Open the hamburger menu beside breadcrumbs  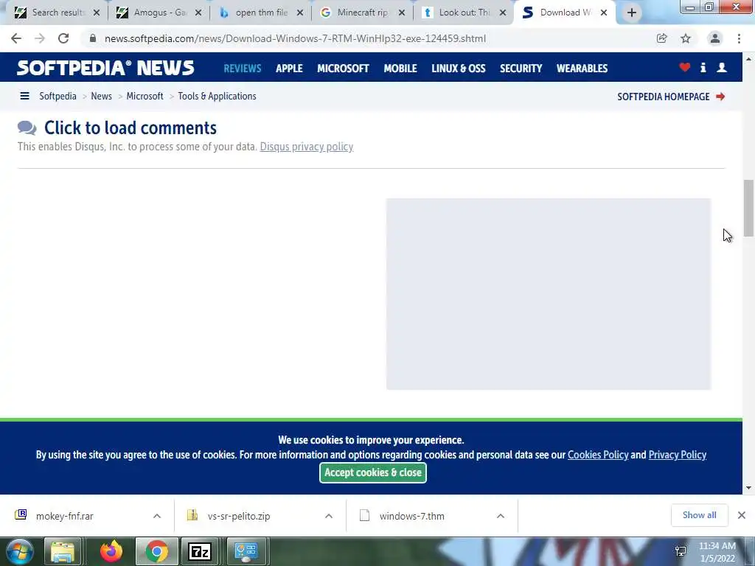pos(24,97)
